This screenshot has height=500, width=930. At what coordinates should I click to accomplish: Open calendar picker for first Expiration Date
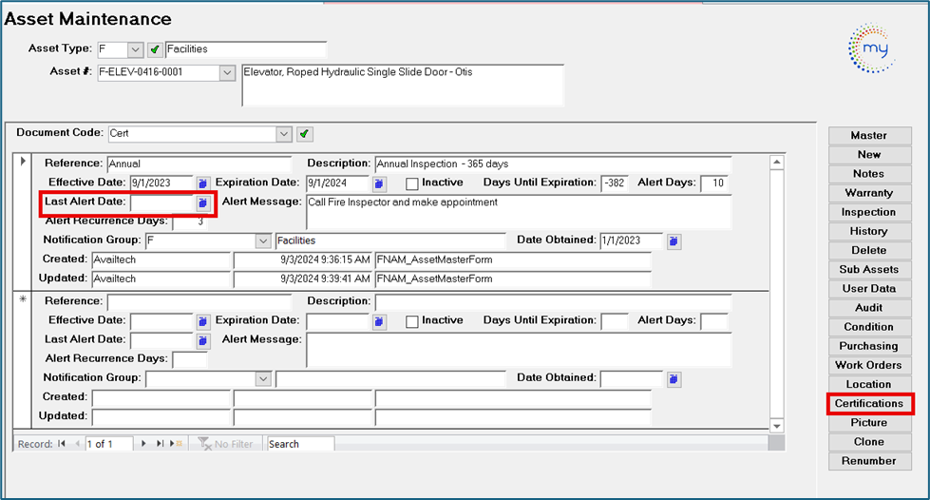point(378,183)
